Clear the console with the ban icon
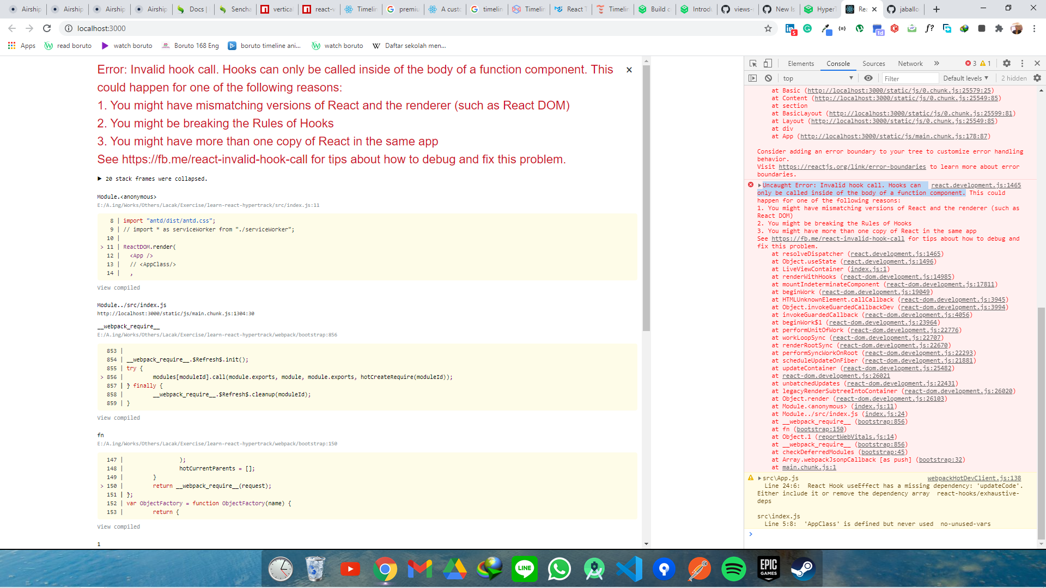 tap(768, 78)
